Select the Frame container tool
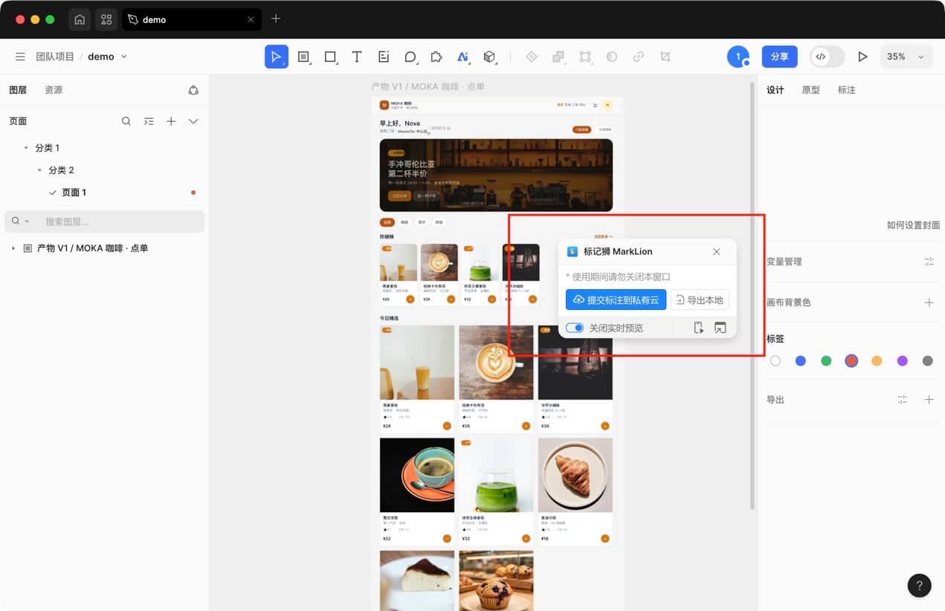 pyautogui.click(x=303, y=56)
